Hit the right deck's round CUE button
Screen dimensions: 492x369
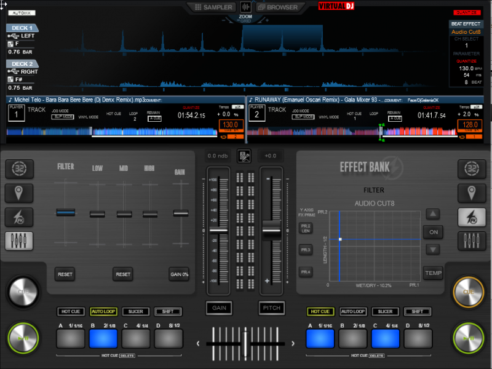(469, 292)
